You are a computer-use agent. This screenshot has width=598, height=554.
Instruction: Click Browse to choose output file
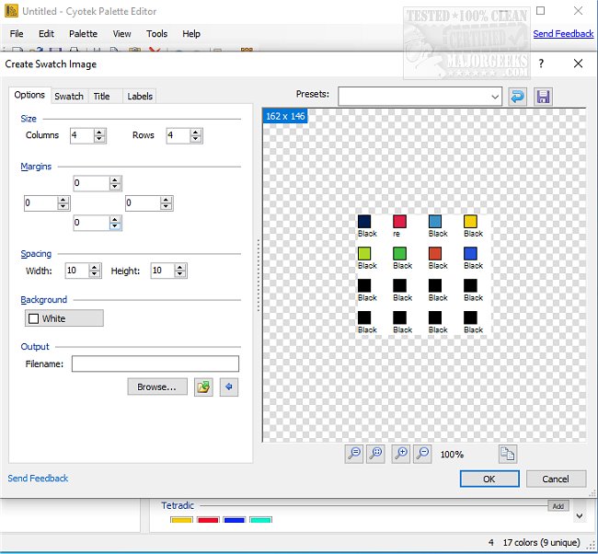[157, 387]
